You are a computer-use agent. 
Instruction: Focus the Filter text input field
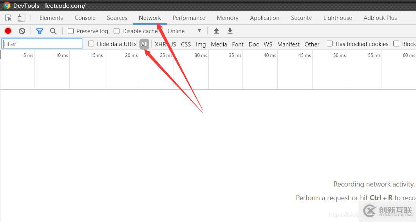tap(42, 44)
